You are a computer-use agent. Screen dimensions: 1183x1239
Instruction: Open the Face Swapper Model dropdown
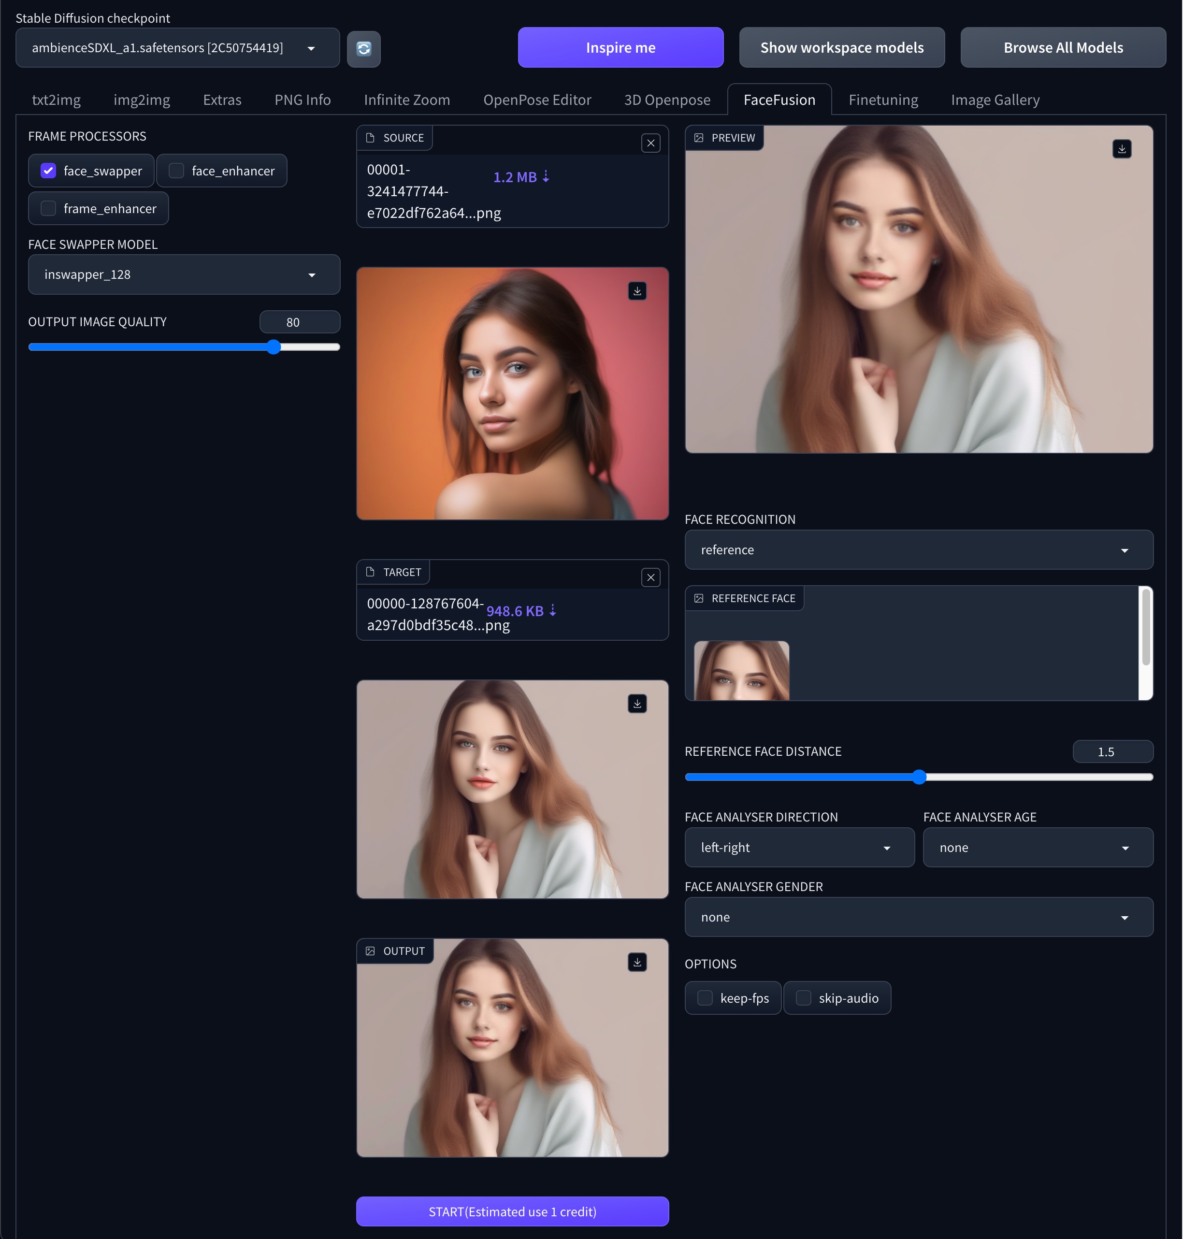click(184, 275)
